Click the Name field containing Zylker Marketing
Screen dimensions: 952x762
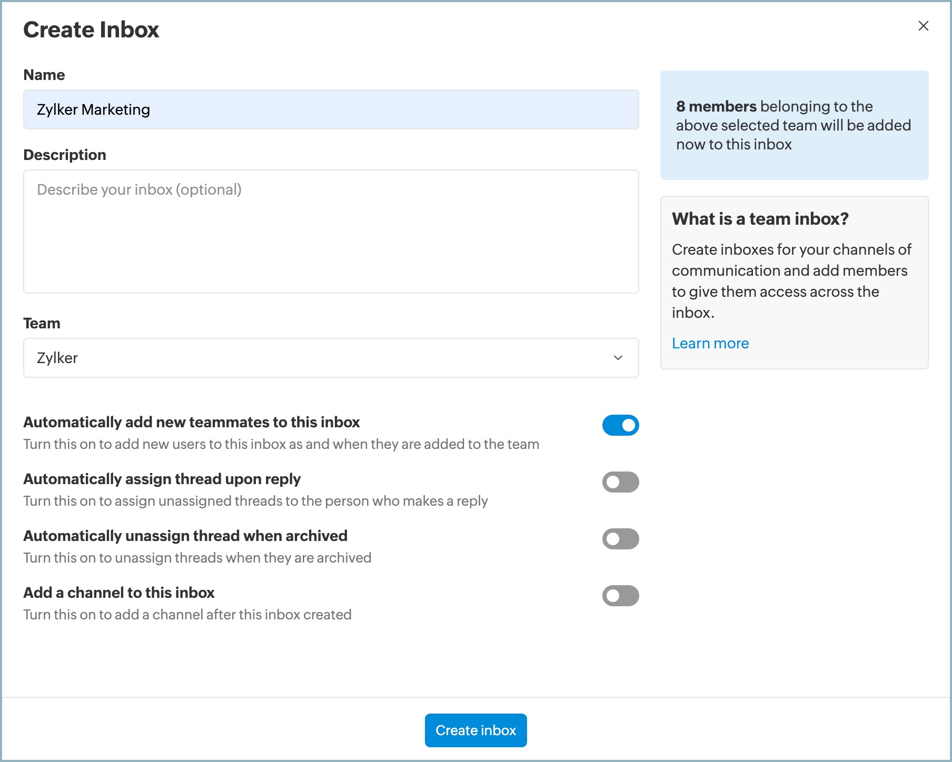point(331,109)
